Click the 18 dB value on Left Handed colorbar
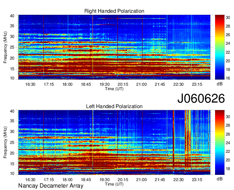The image size is (234, 190). coord(228,169)
